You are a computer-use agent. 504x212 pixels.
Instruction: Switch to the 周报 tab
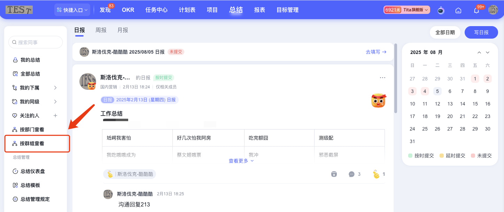click(x=101, y=30)
